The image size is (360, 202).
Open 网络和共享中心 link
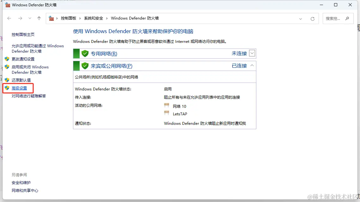[x=25, y=191]
